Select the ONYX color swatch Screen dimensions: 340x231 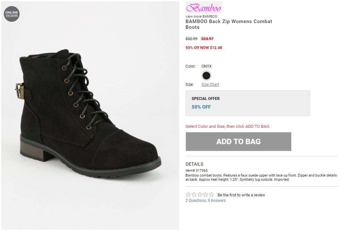(206, 76)
